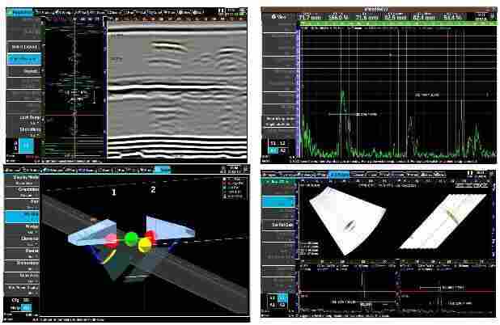Click the 71.7 mm reading field
This screenshot has height=325, width=500.
tap(311, 15)
